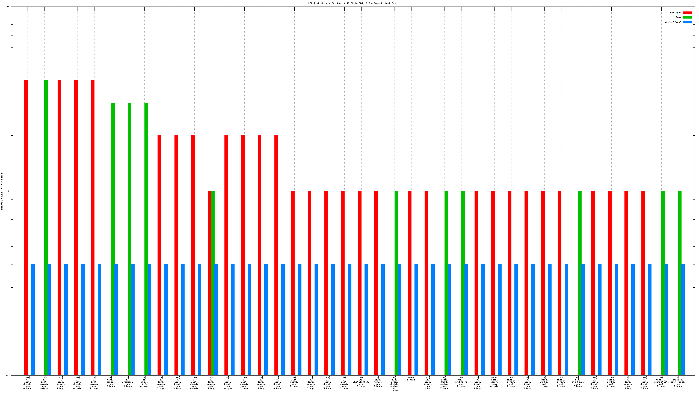The image size is (699, 393).
Task: Click the dnsbl-3.uceprotect.net 7 hops label
Action: coord(678,382)
